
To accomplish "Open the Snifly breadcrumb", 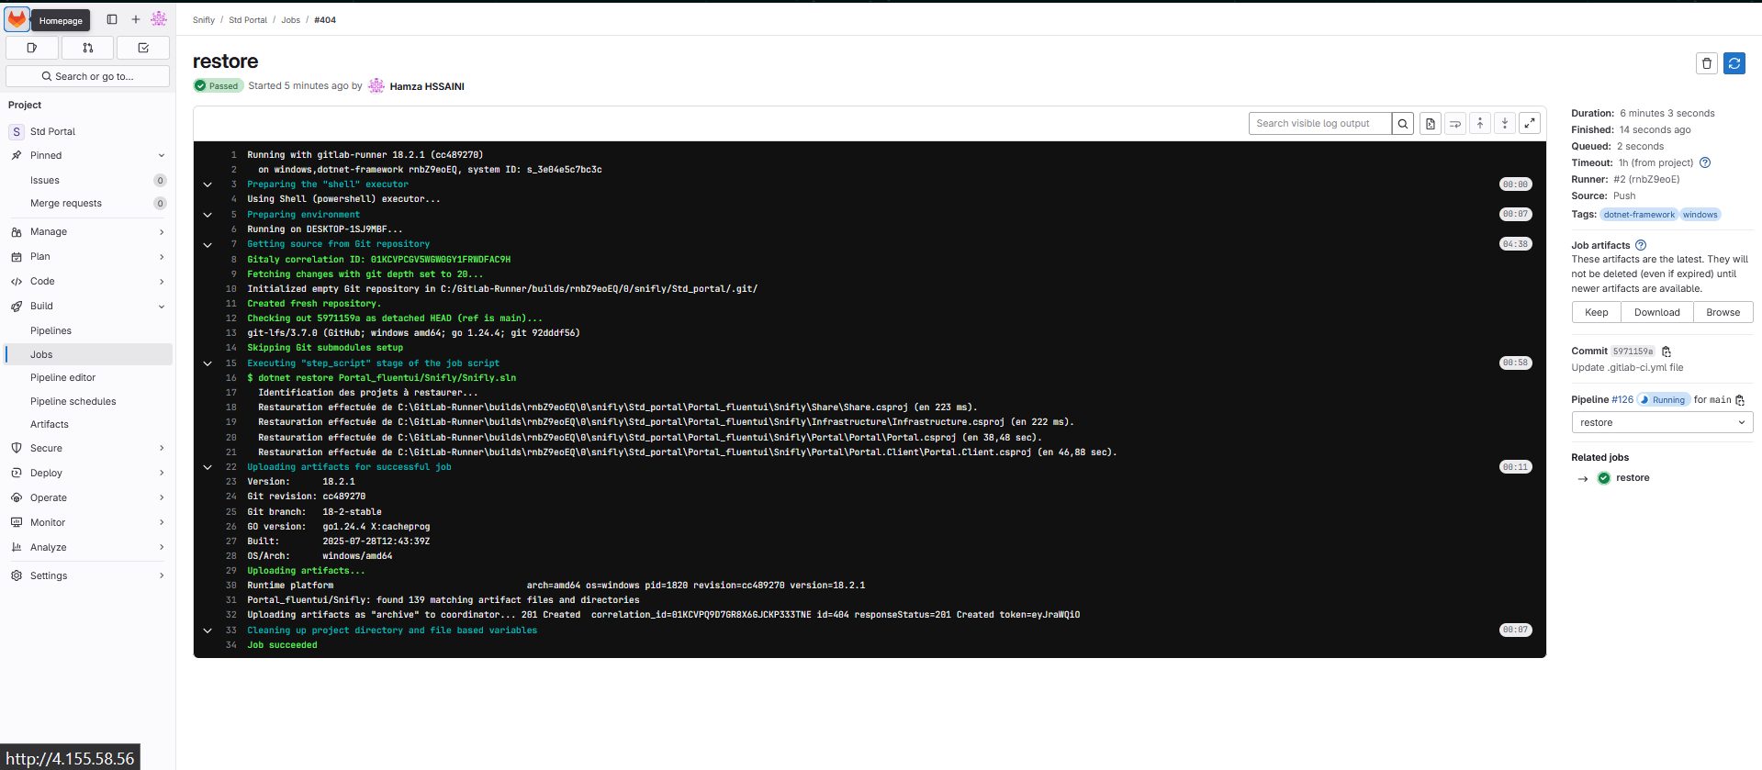I will point(204,20).
